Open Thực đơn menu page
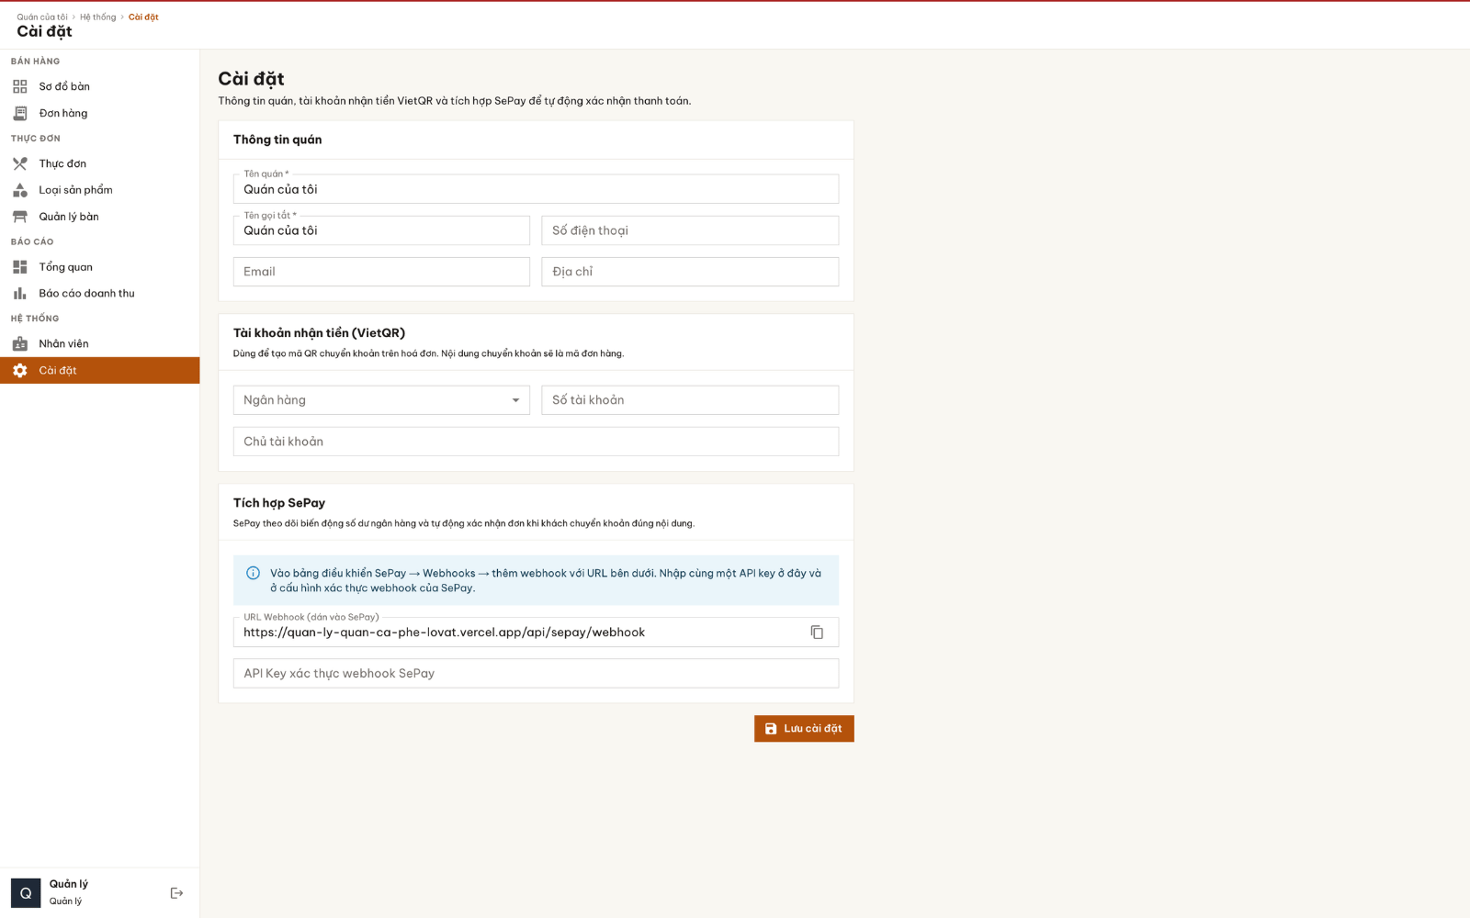This screenshot has height=918, width=1470. (99, 163)
